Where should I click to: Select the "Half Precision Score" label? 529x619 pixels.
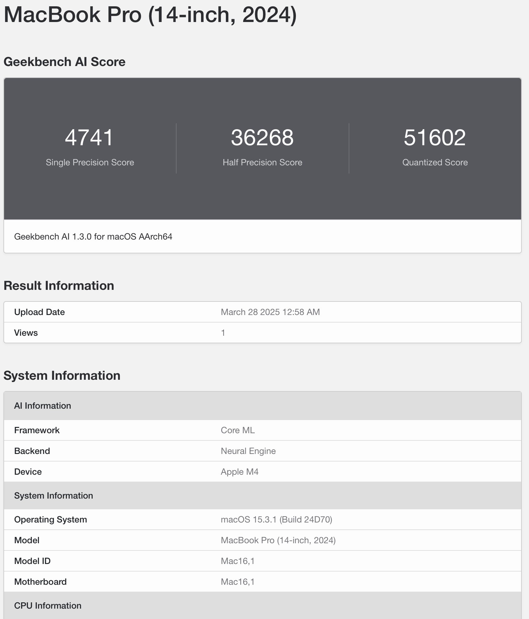click(262, 162)
